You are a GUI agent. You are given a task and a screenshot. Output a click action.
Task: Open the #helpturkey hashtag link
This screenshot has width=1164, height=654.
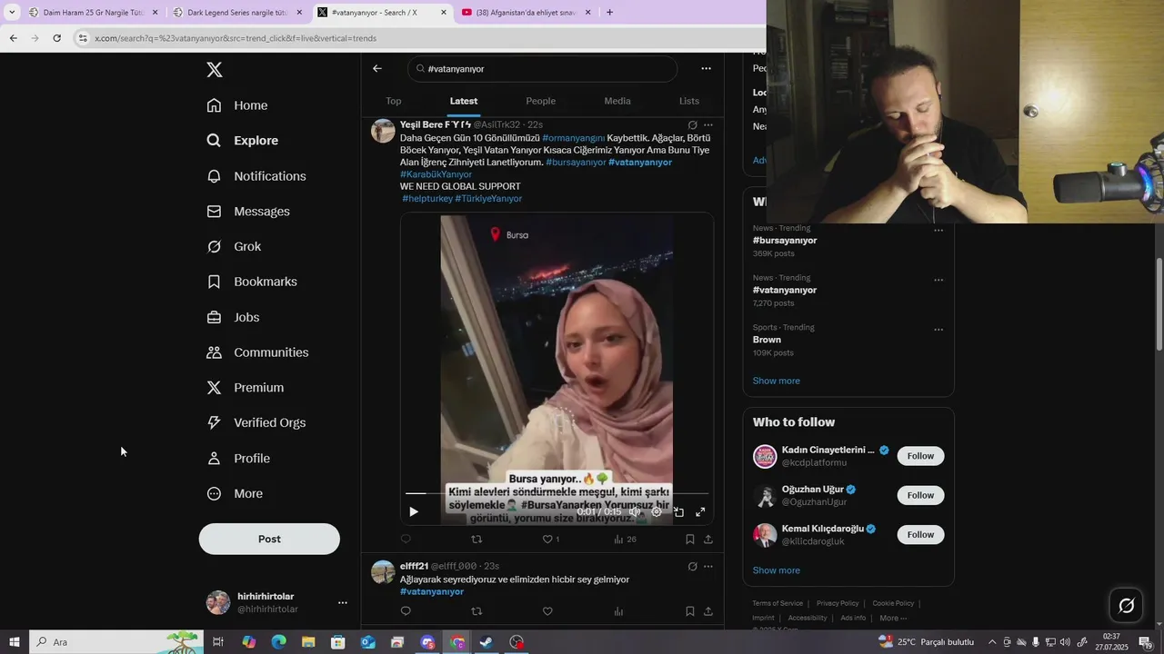click(426, 198)
